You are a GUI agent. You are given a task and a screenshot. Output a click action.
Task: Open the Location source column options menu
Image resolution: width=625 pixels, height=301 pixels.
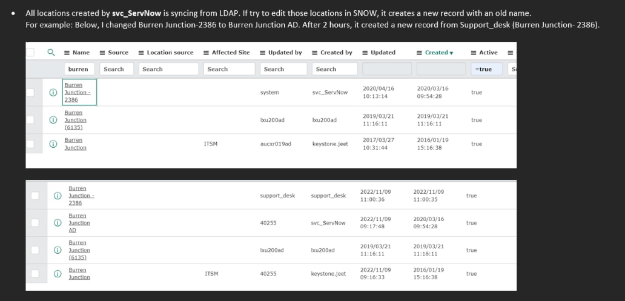click(x=141, y=53)
